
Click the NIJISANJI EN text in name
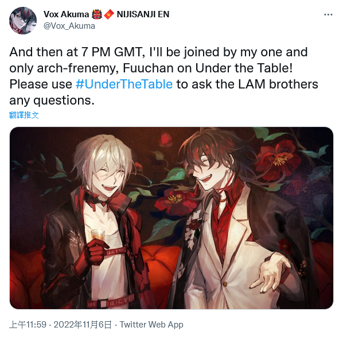pos(143,14)
